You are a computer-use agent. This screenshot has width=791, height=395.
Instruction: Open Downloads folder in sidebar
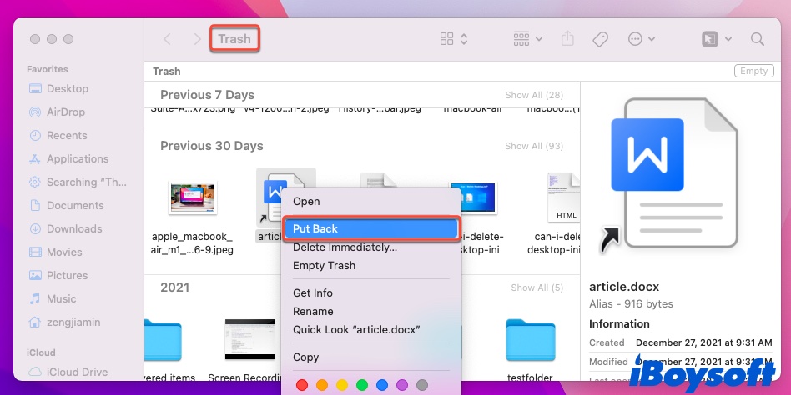coord(74,228)
